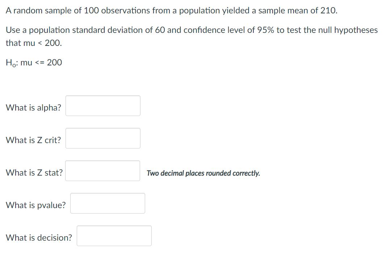
Task: Select the Z stat input box
Action: (103, 171)
